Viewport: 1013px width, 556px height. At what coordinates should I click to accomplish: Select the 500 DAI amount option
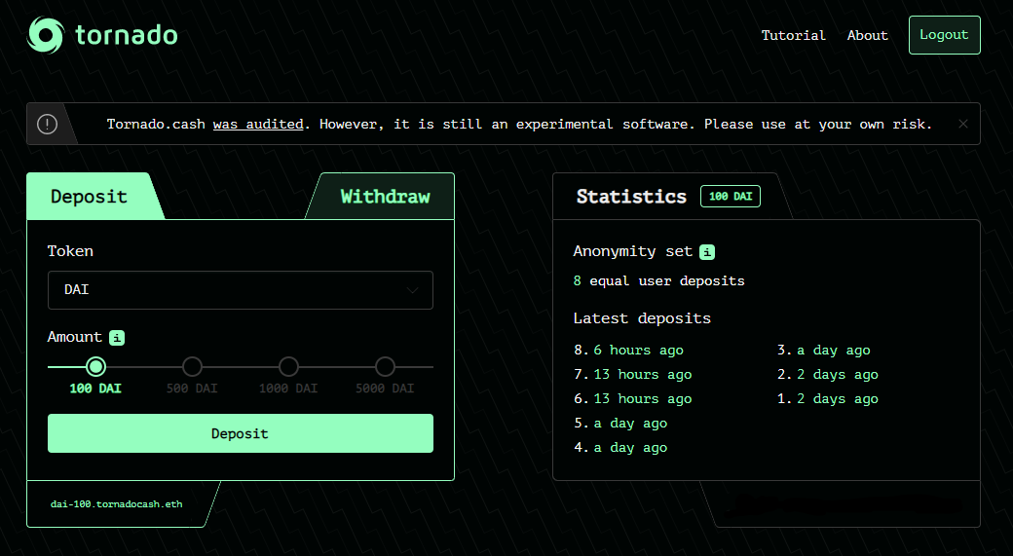point(192,367)
